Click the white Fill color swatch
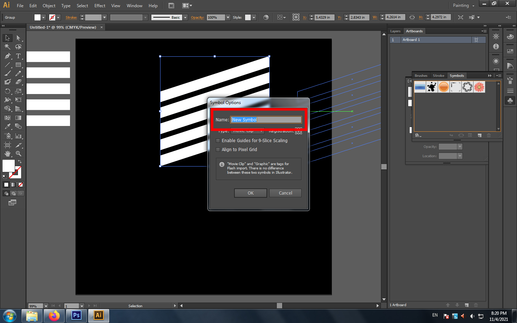 (8, 166)
